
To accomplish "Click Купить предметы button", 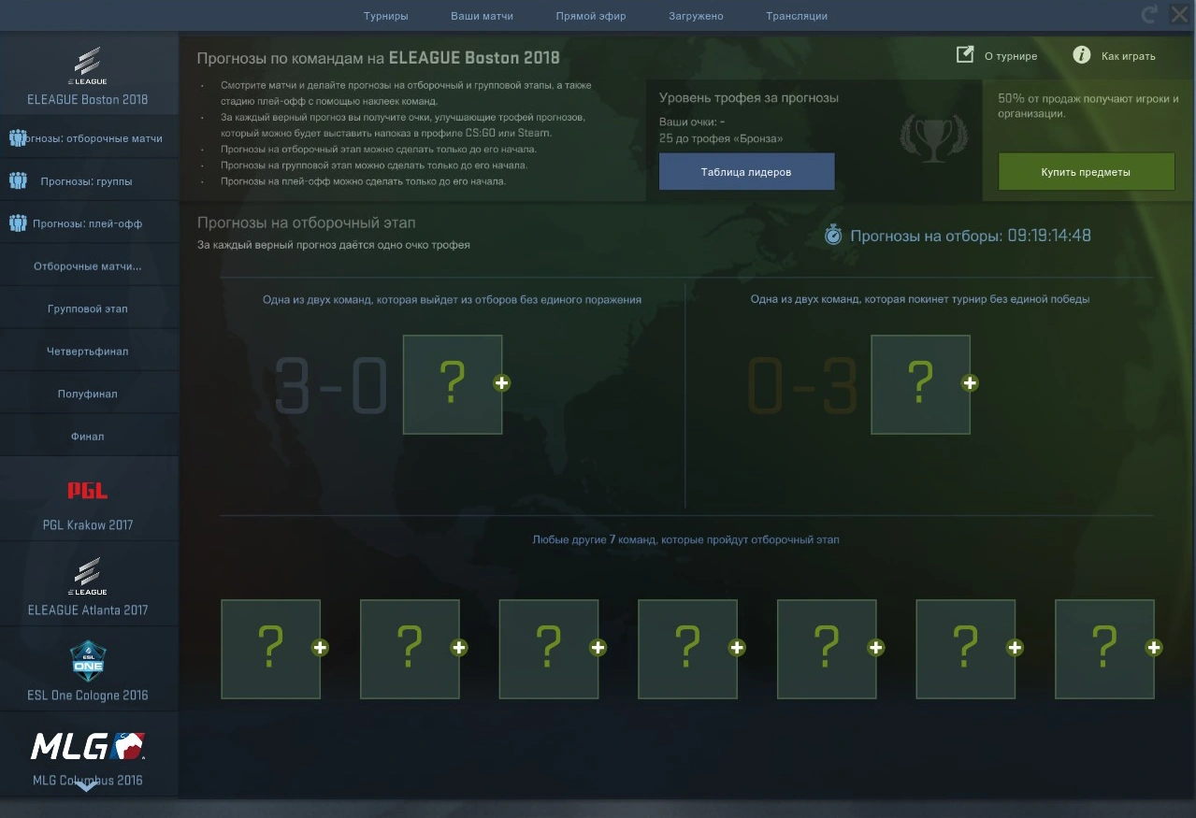I will (x=1086, y=172).
